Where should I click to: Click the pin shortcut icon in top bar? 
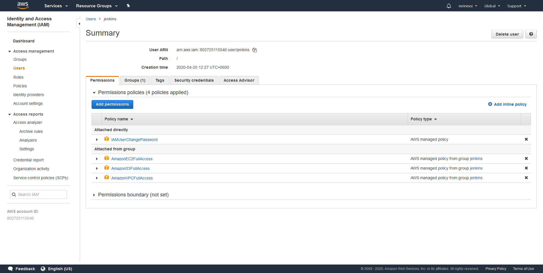tap(128, 6)
